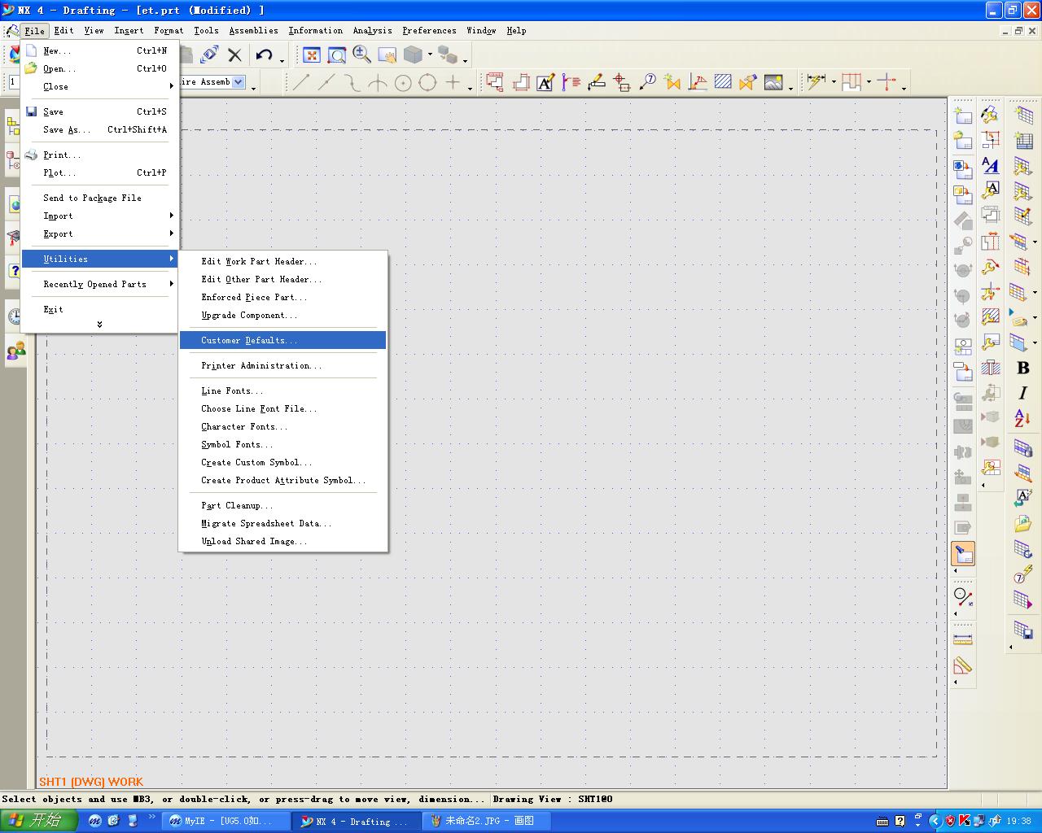Switch to the JPG Paint taskbar window

click(488, 821)
